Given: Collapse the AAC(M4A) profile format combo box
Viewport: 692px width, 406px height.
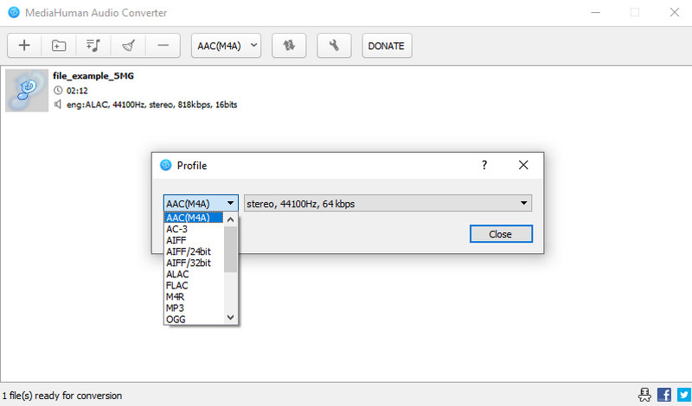Looking at the screenshot, I should [201, 203].
